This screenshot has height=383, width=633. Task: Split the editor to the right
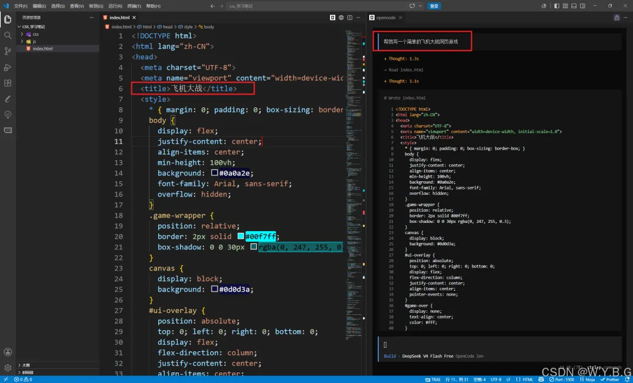349,18
